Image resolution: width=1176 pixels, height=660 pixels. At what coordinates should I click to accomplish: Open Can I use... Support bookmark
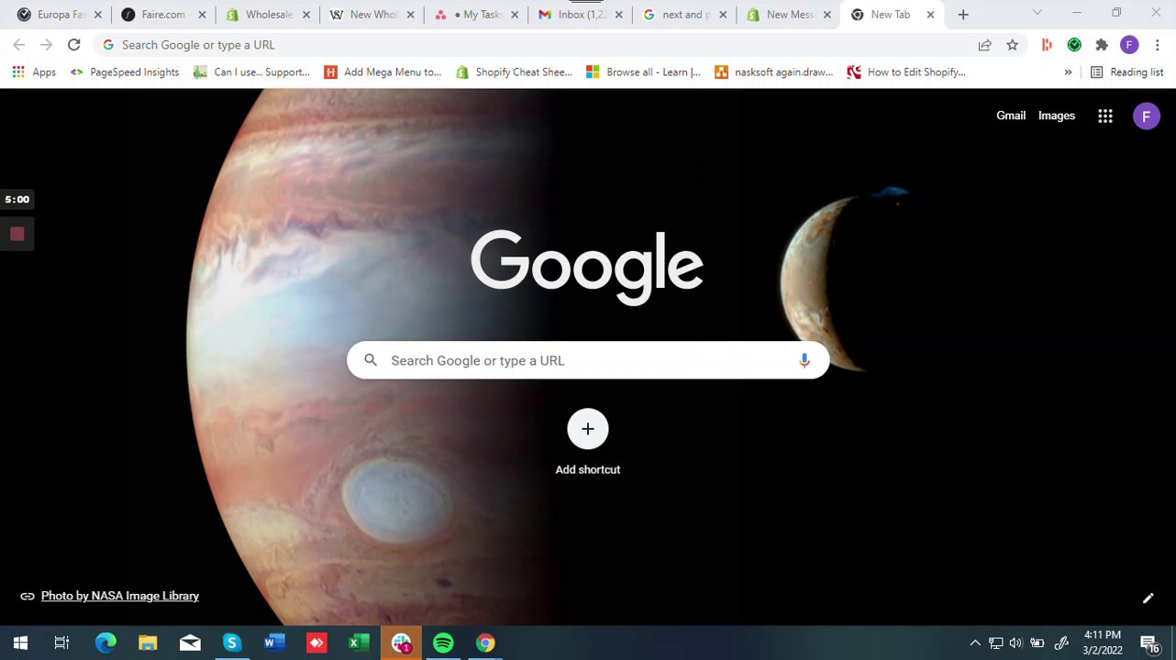[251, 72]
